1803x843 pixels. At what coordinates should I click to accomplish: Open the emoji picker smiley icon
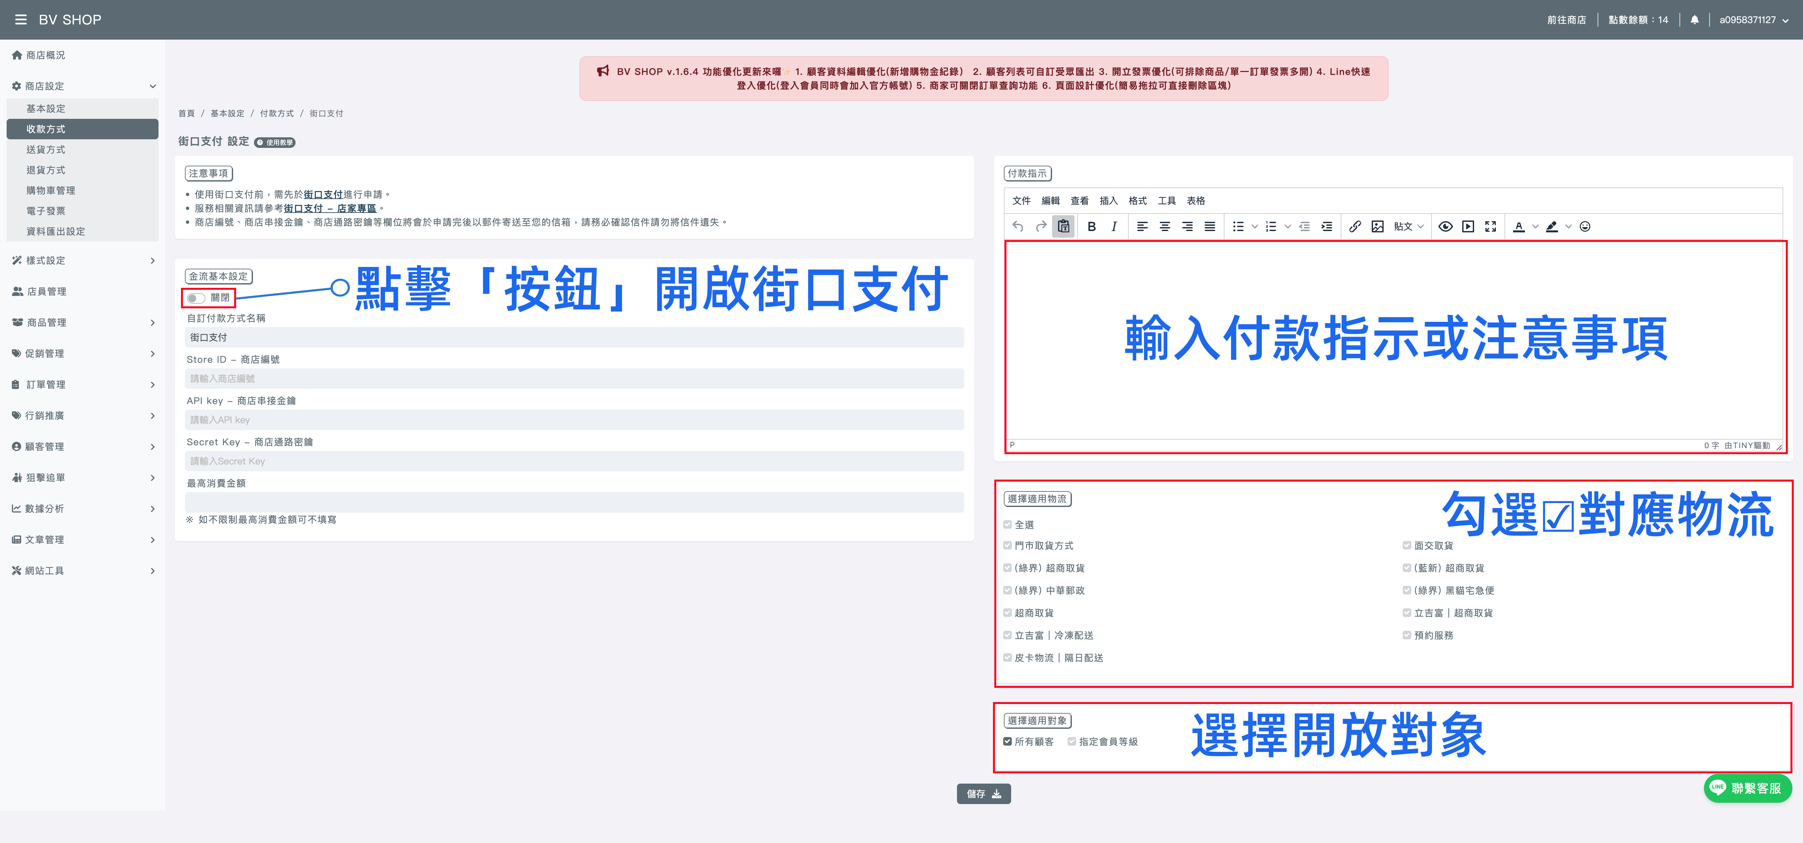tap(1585, 227)
